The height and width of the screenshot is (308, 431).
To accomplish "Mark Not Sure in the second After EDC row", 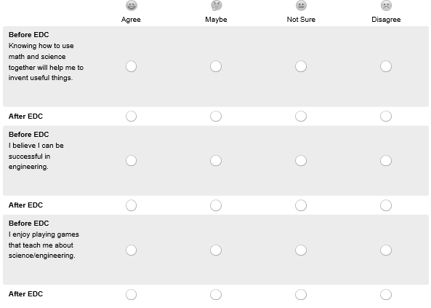I will click(301, 205).
